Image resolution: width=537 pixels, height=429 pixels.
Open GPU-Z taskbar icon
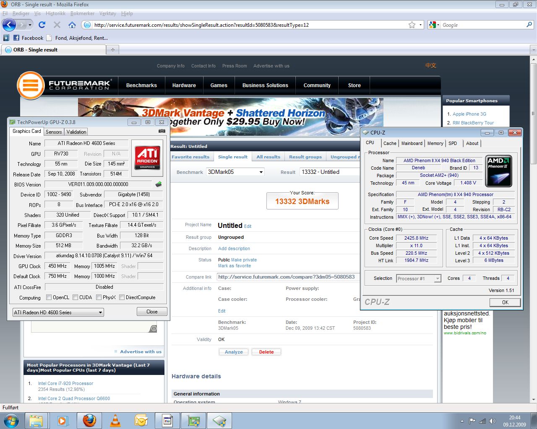click(193, 421)
